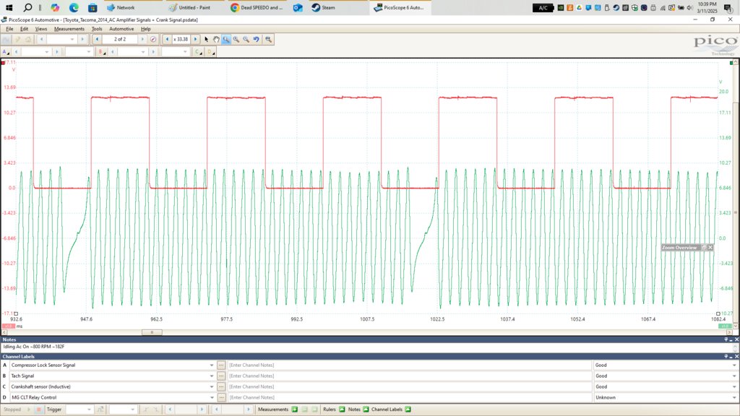Open Windows search magnifier in taskbar

28,7
